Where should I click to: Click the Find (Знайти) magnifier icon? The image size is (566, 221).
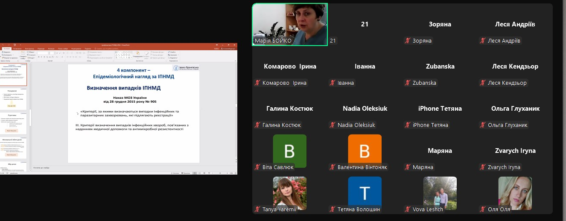coord(169,52)
